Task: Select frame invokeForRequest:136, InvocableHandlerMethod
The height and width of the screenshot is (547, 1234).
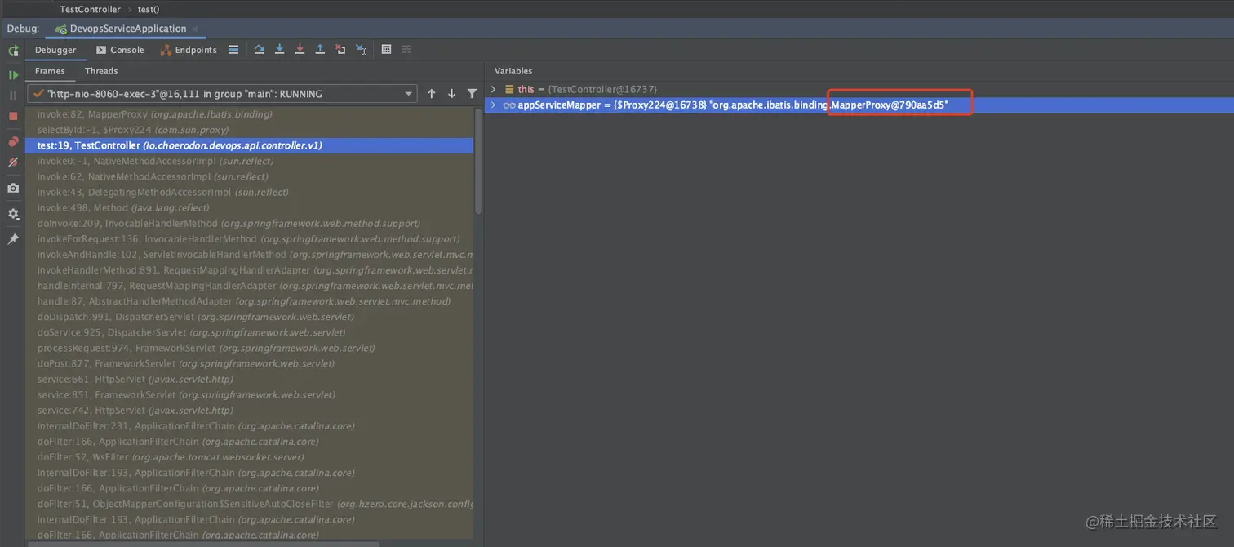Action: (x=250, y=239)
